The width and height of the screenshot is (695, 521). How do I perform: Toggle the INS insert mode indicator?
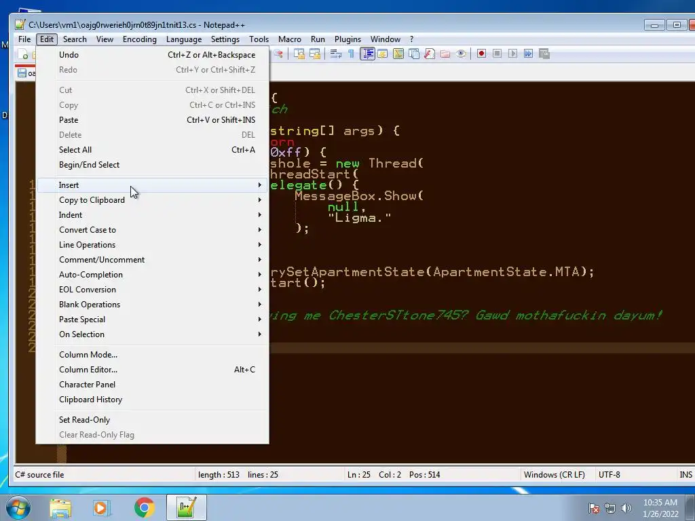(685, 475)
